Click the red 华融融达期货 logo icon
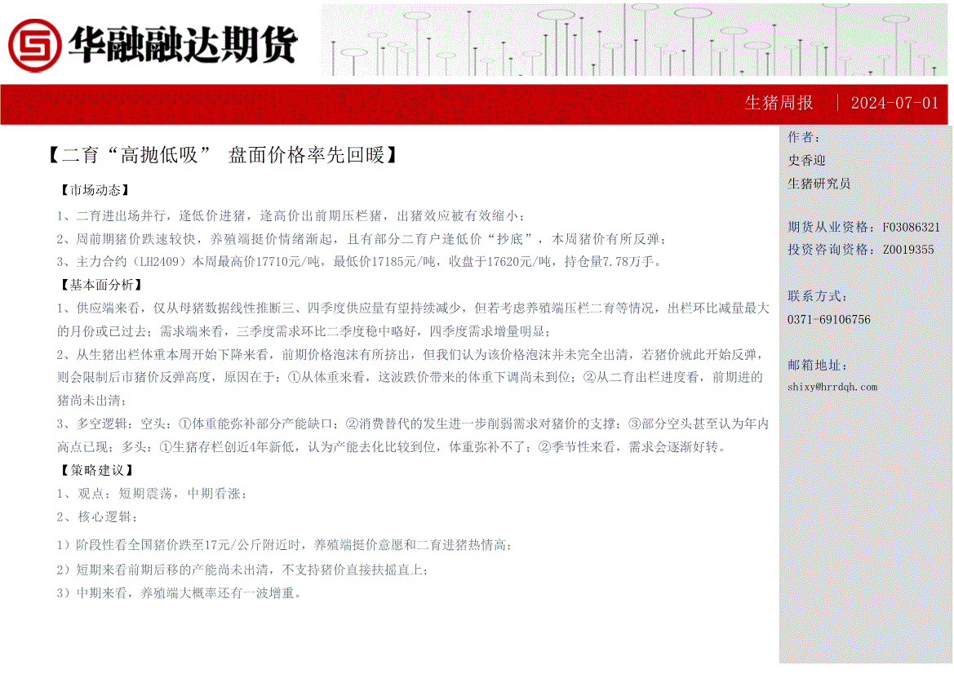This screenshot has height=674, width=954. click(x=34, y=45)
